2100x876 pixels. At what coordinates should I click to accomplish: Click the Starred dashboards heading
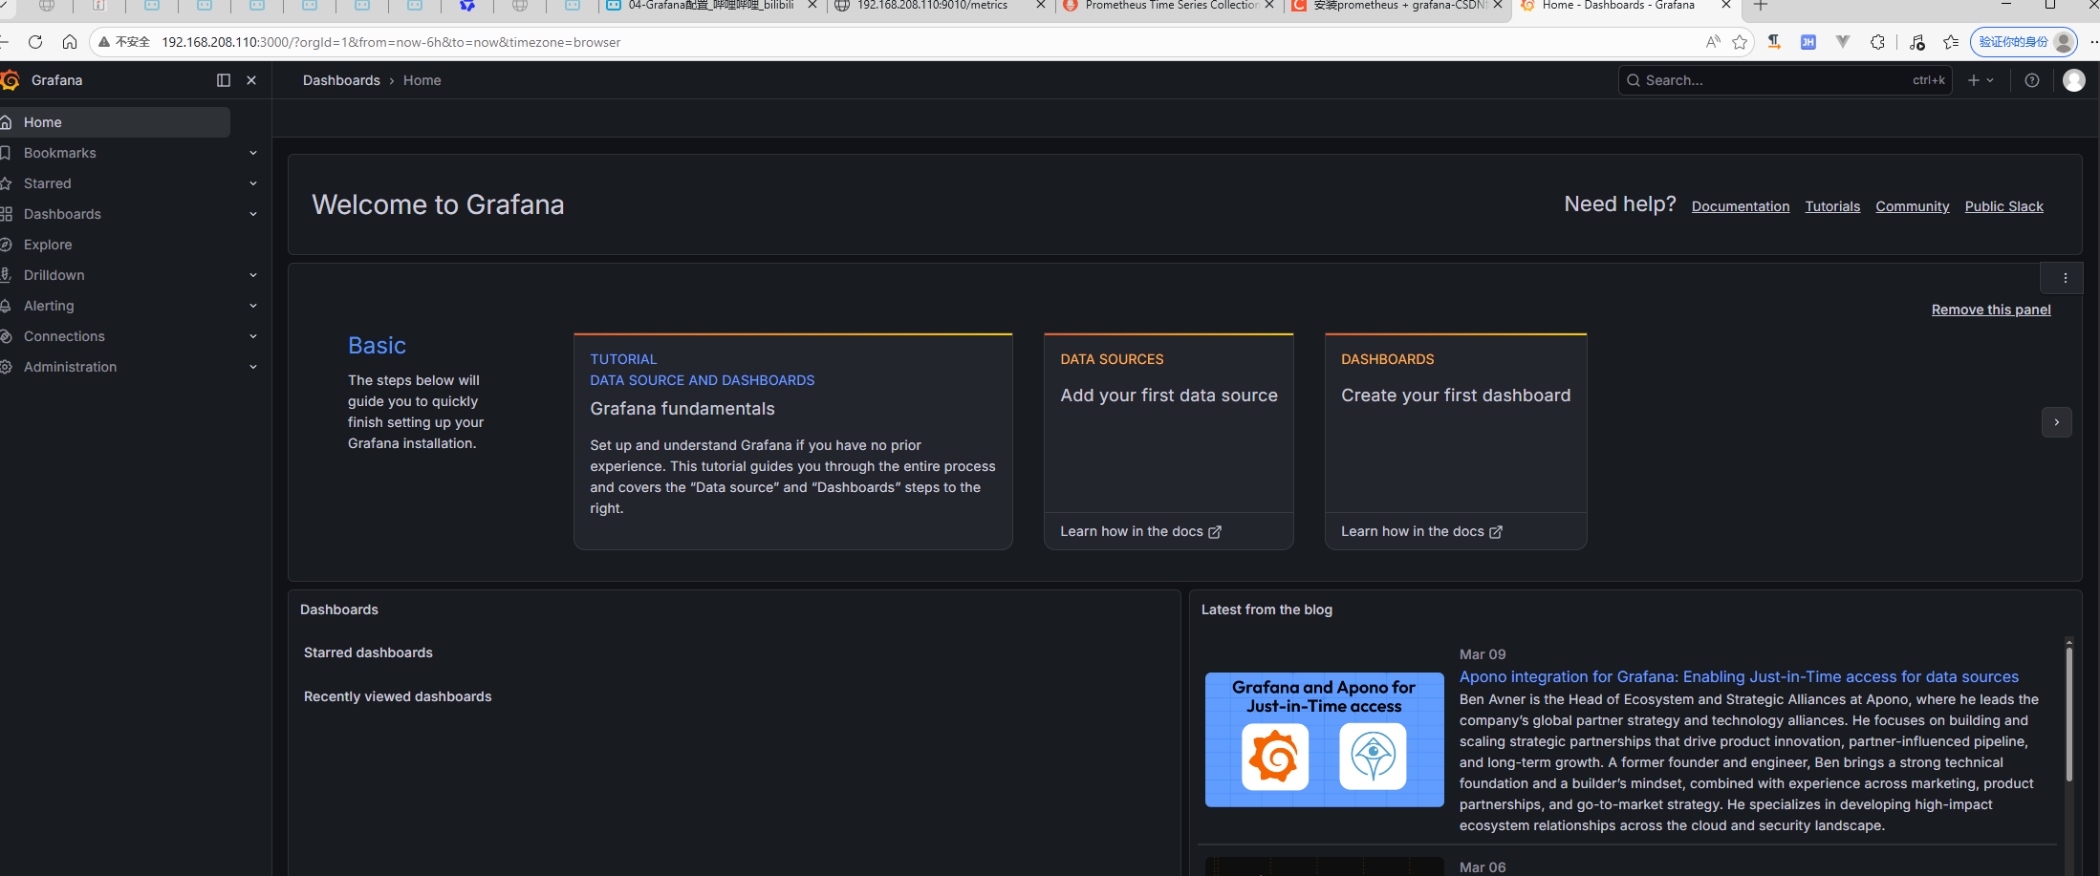(368, 652)
